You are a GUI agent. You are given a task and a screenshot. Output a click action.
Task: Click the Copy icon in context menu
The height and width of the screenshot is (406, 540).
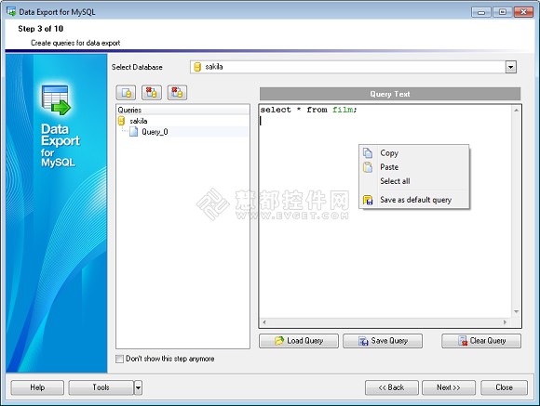(x=368, y=153)
